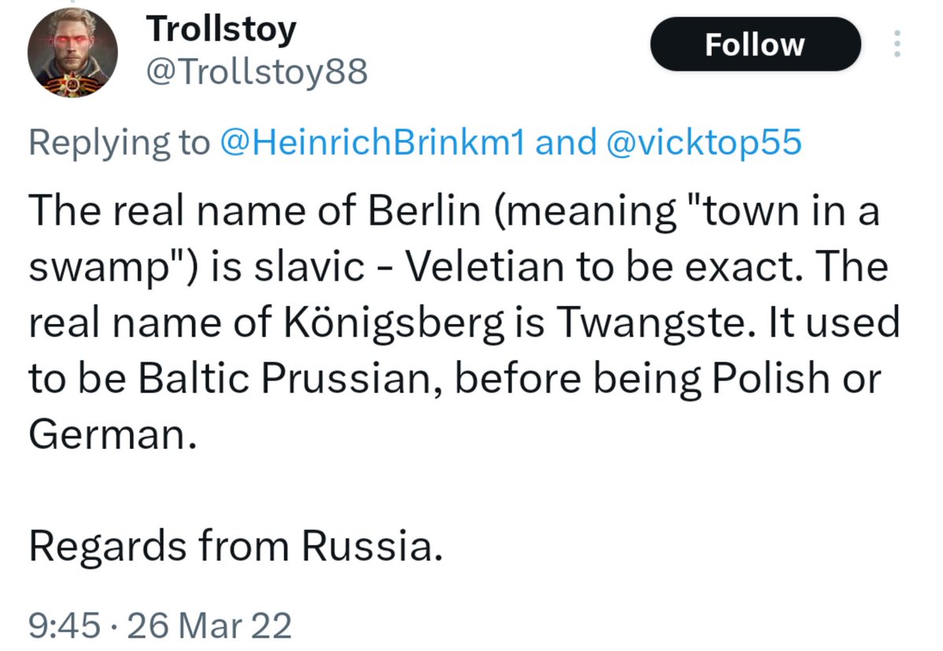
Task: Open the @Trollstoy88 handle link
Action: (x=257, y=72)
